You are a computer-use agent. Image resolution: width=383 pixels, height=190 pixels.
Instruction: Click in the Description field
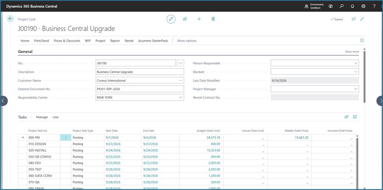140,72
